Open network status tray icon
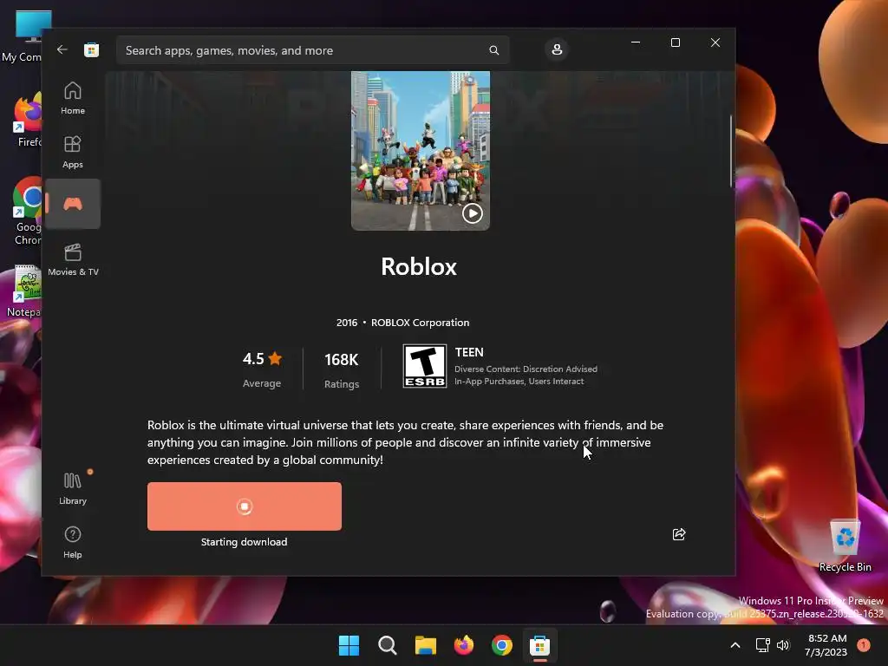This screenshot has width=888, height=666. (x=762, y=645)
